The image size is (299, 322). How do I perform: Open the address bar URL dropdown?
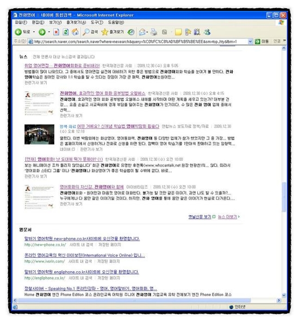[250, 41]
